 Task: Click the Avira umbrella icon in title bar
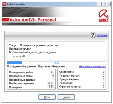tap(4, 4)
